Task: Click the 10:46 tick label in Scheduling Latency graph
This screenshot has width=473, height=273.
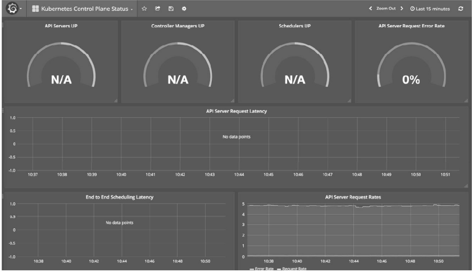Action: [149, 261]
